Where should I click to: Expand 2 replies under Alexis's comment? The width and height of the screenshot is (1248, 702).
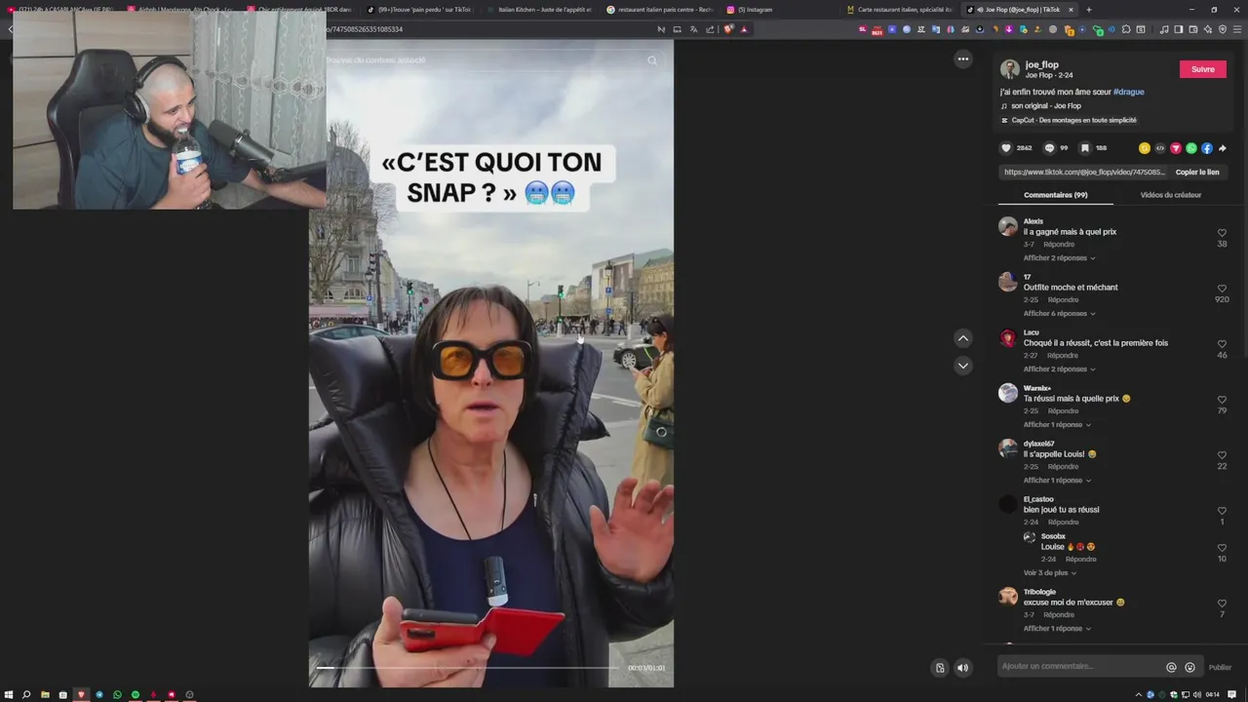click(x=1059, y=258)
